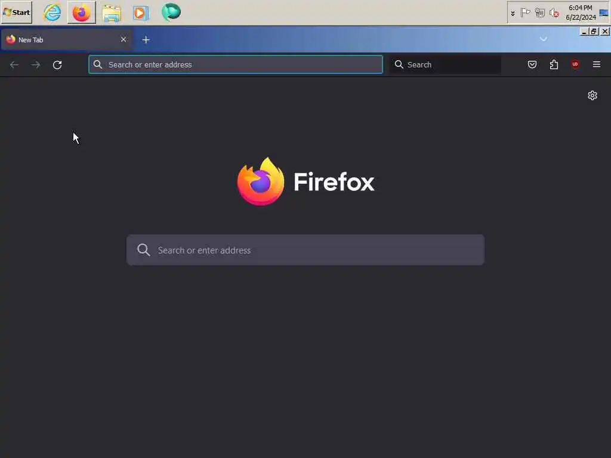Click the Search box magnifier icon
The height and width of the screenshot is (458, 611).
click(399, 64)
